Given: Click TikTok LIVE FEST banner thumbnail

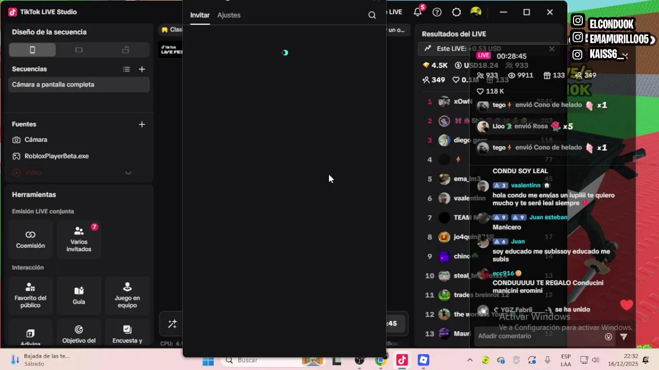Looking at the screenshot, I should tap(171, 49).
